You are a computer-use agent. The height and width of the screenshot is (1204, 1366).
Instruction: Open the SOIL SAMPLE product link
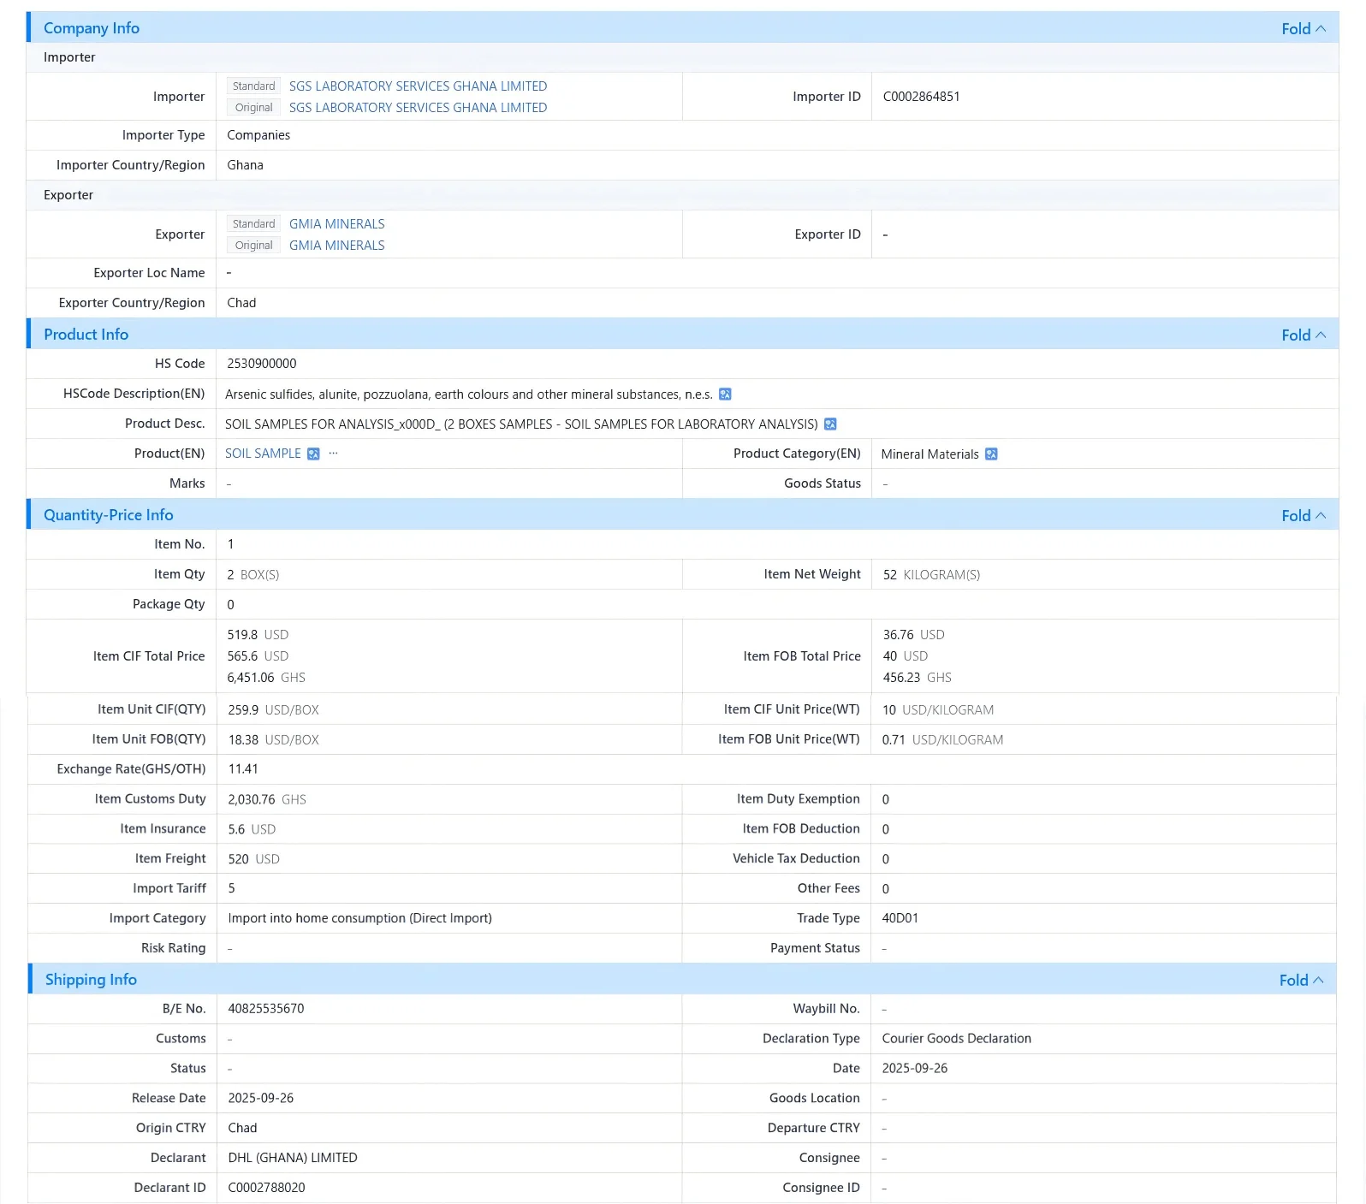[x=263, y=454]
